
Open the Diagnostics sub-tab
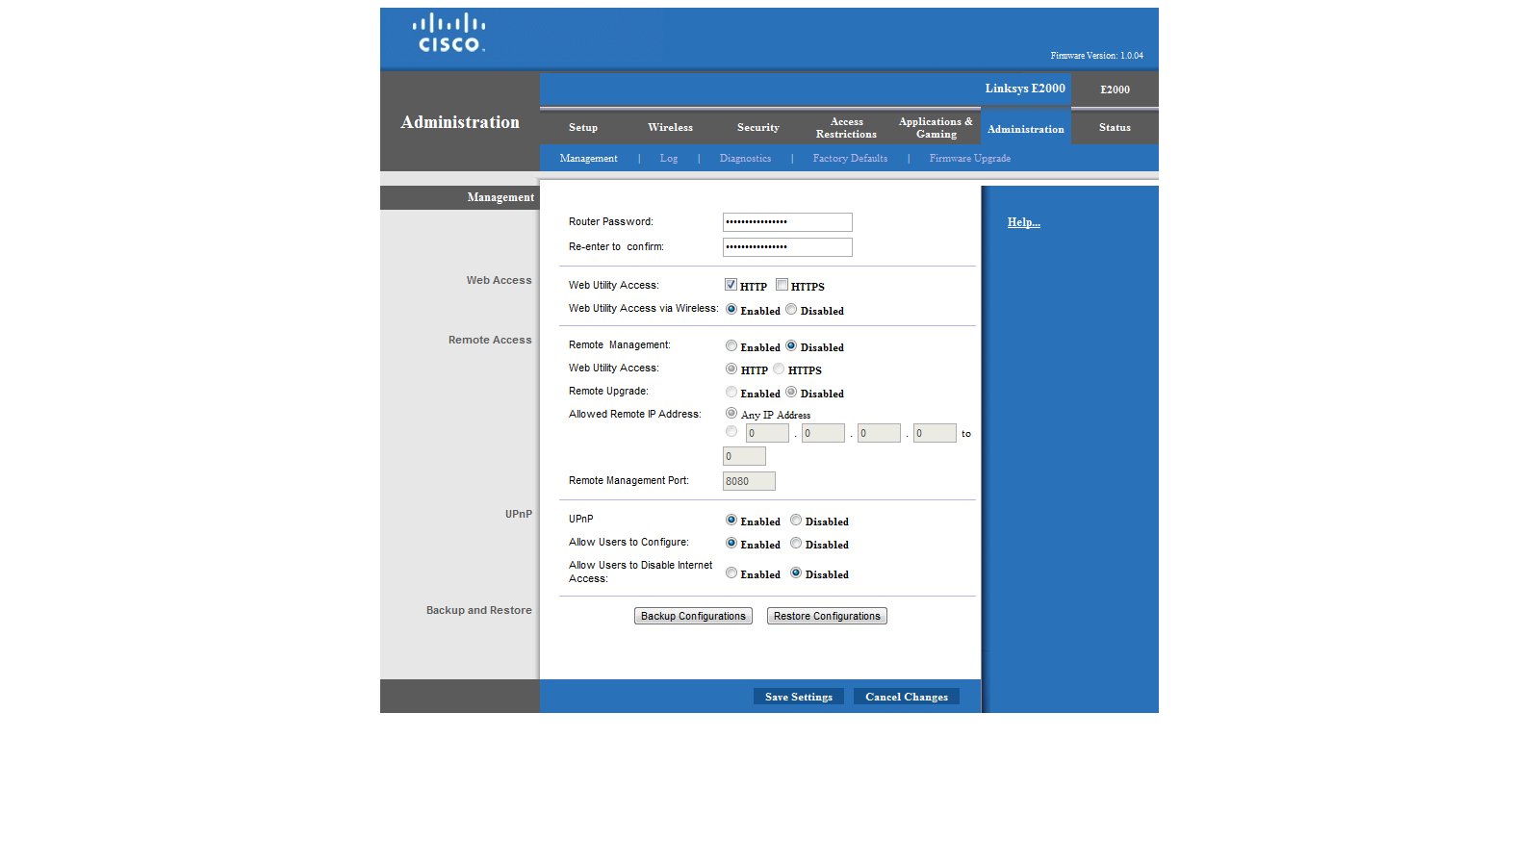point(745,159)
